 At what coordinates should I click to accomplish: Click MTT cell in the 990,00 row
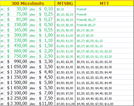click(104, 61)
